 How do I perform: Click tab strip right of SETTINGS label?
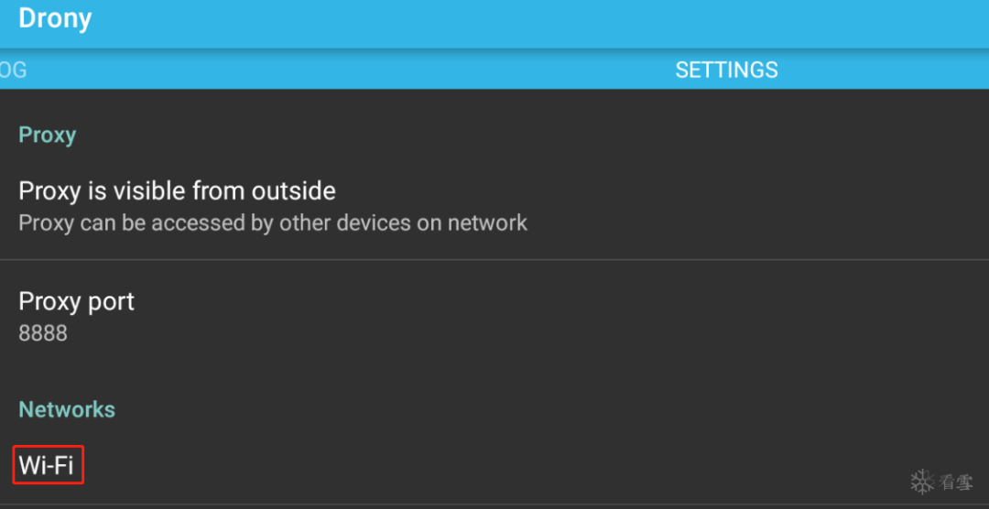883,70
